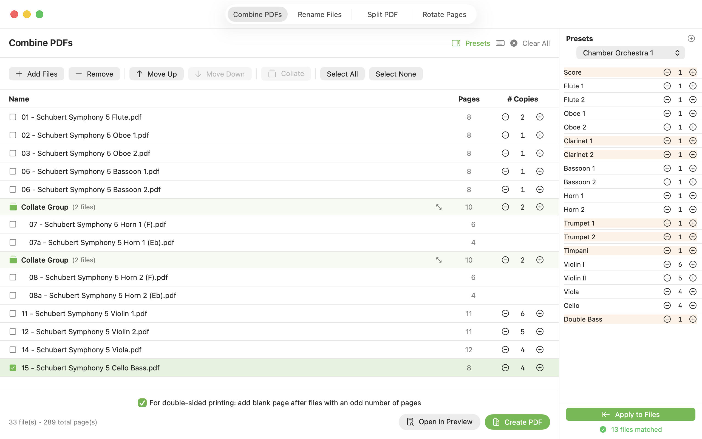Open the Chamber Orchestra 1 preset dropdown

[630, 53]
